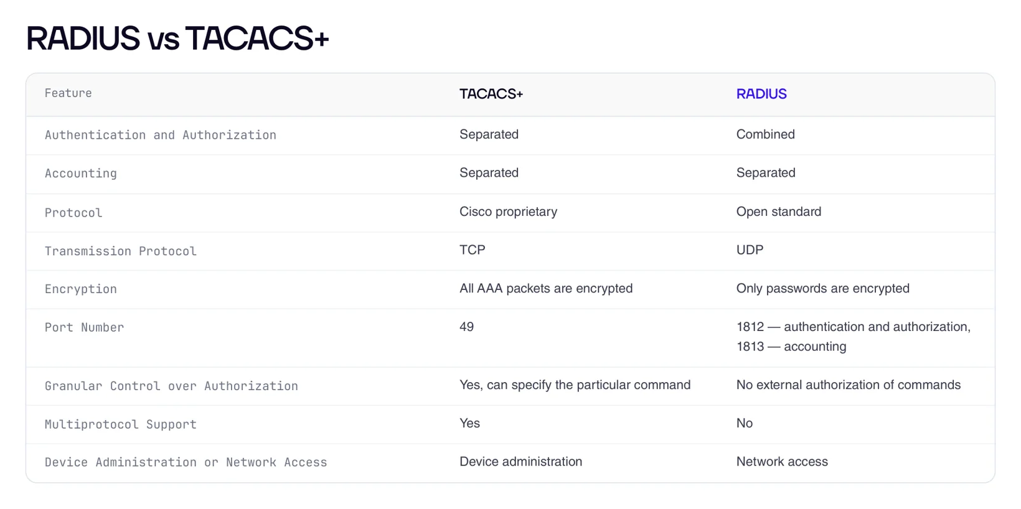Click 'No external authorization of commands'
1021x509 pixels.
coord(848,385)
